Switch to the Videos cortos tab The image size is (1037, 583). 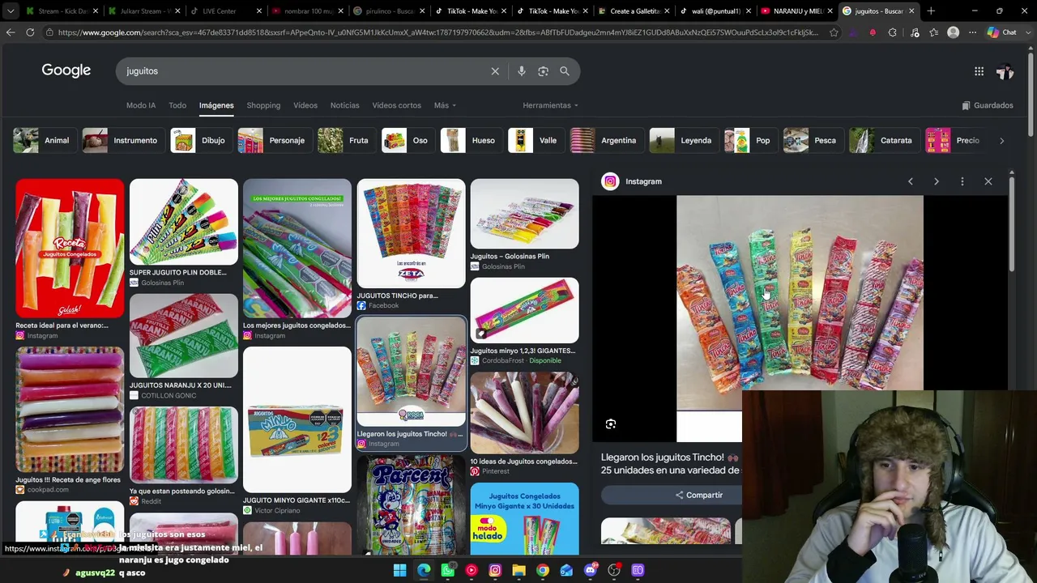pos(397,105)
